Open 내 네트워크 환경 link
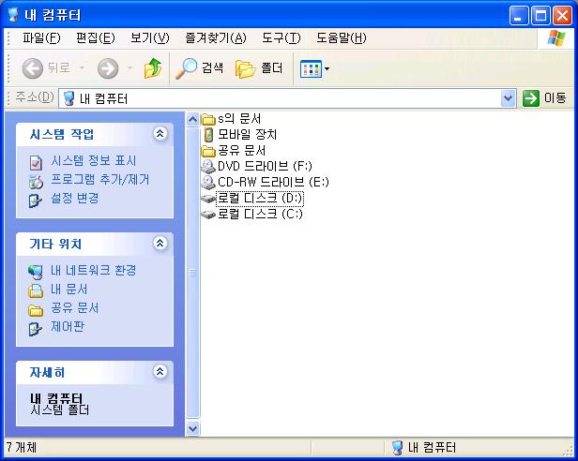 93,270
